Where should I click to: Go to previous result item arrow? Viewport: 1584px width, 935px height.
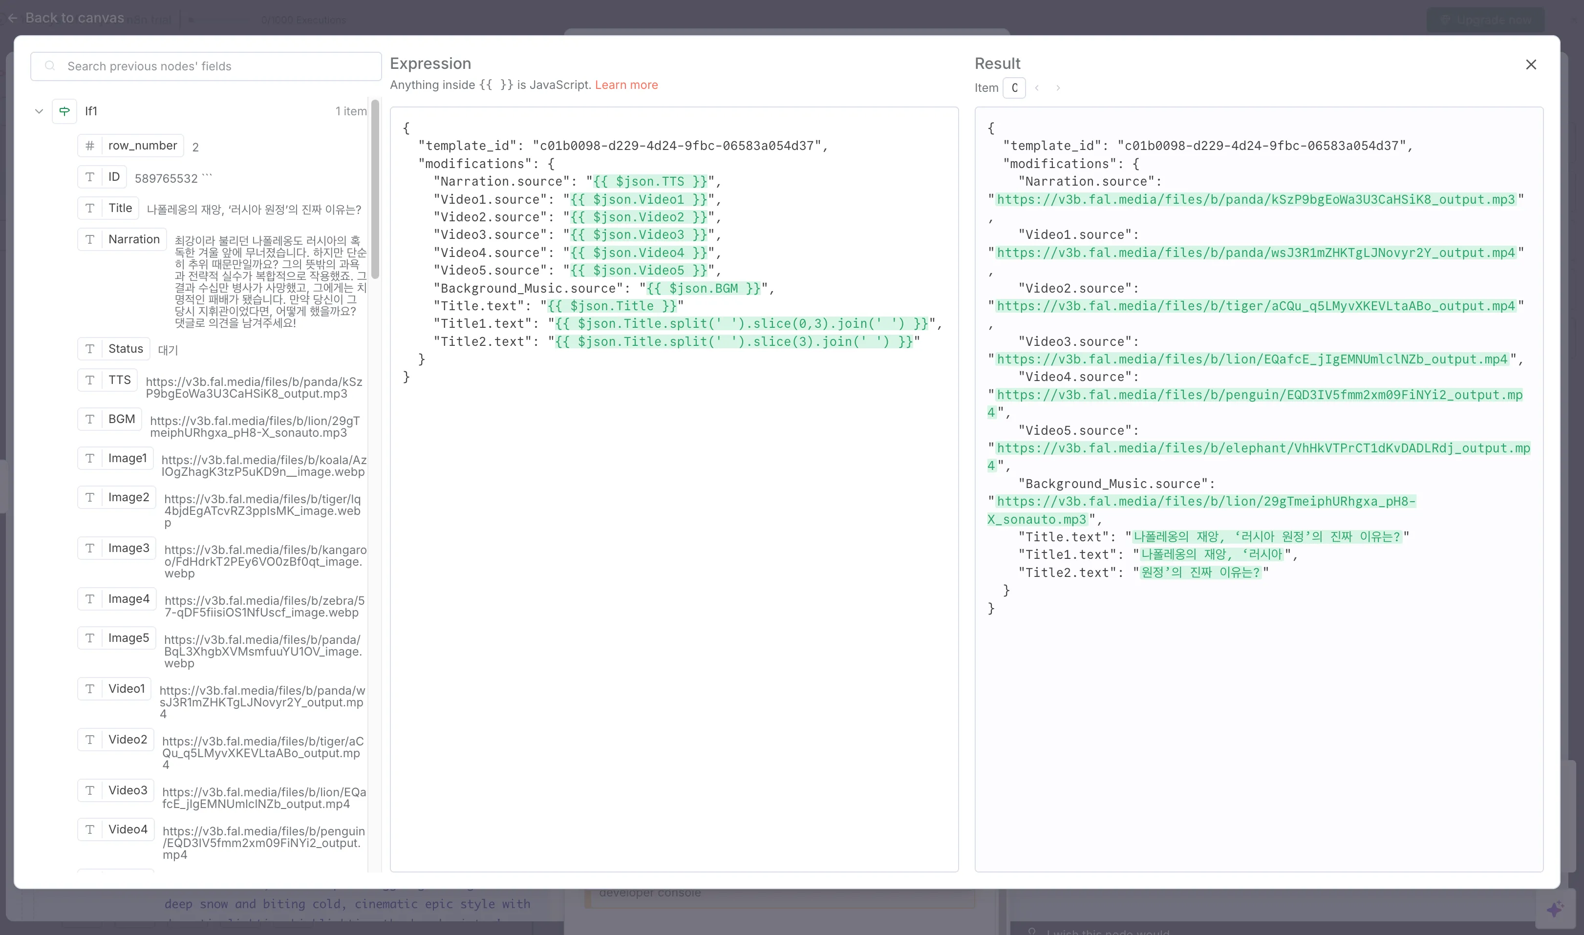1036,88
